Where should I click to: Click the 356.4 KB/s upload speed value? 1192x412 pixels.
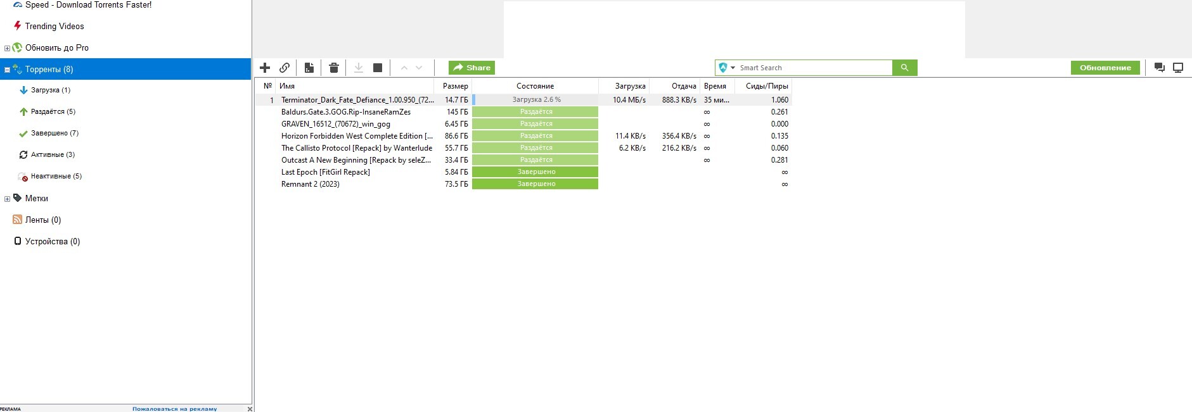point(679,136)
